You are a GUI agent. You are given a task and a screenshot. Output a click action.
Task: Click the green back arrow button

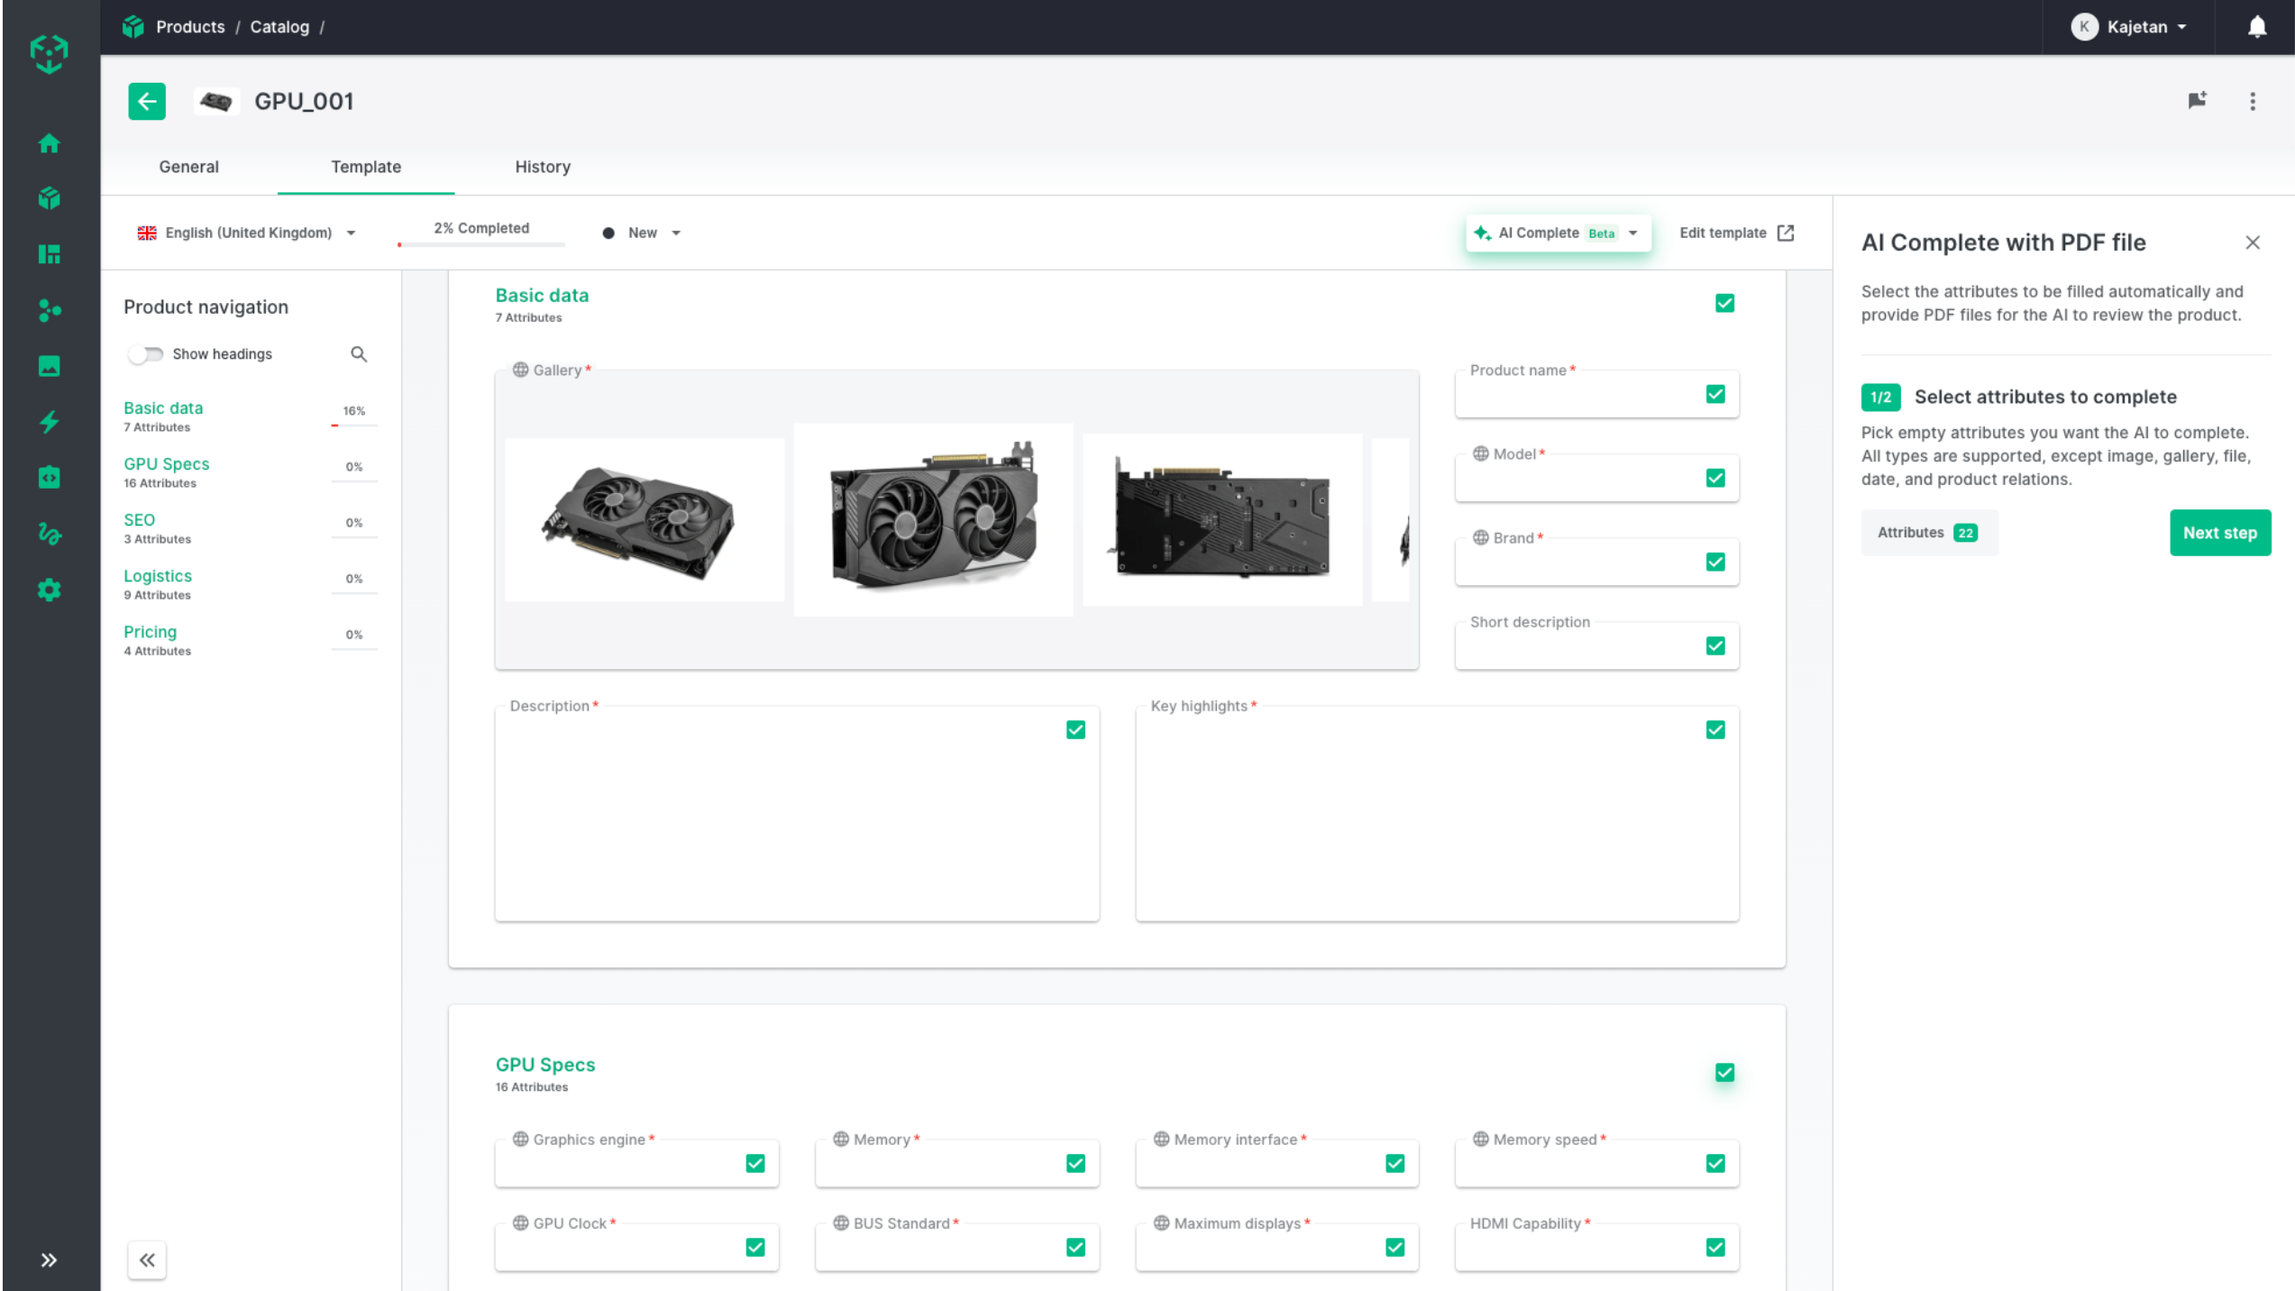point(147,101)
